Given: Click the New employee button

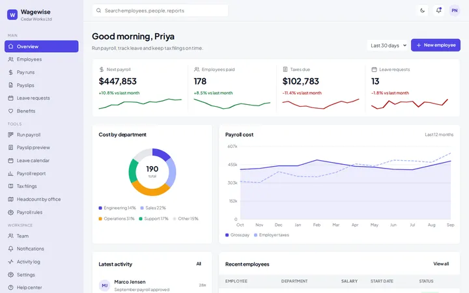Looking at the screenshot, I should click(436, 45).
